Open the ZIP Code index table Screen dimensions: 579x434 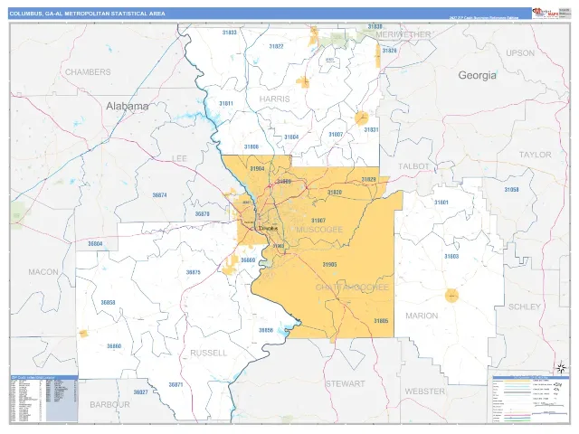coord(44,399)
